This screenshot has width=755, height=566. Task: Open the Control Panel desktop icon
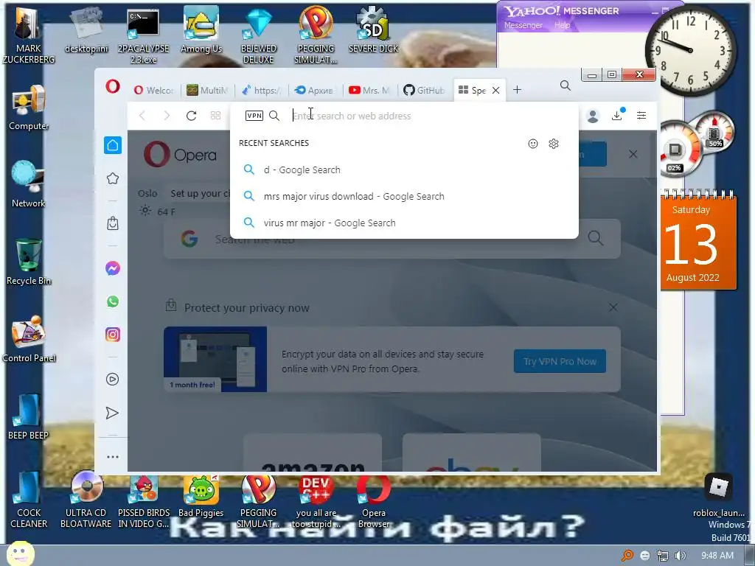coord(29,339)
